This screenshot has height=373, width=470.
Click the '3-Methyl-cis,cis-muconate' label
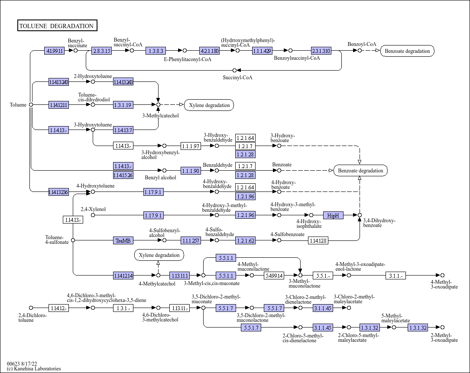[212, 283]
